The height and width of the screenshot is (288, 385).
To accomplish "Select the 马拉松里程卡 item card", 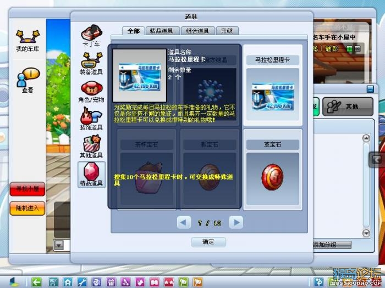I will pos(273,85).
